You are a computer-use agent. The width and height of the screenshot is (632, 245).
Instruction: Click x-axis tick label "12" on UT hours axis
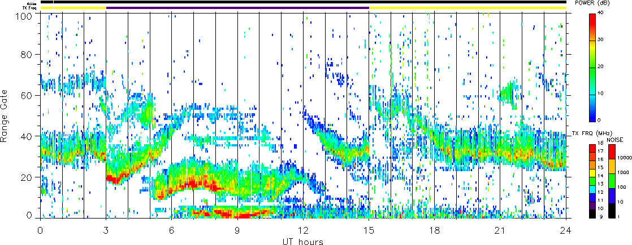303,230
